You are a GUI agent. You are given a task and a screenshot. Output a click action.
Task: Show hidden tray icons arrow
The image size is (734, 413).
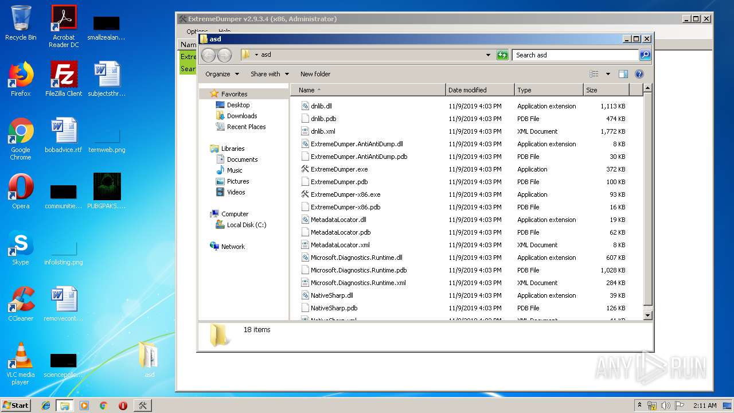(x=639, y=406)
